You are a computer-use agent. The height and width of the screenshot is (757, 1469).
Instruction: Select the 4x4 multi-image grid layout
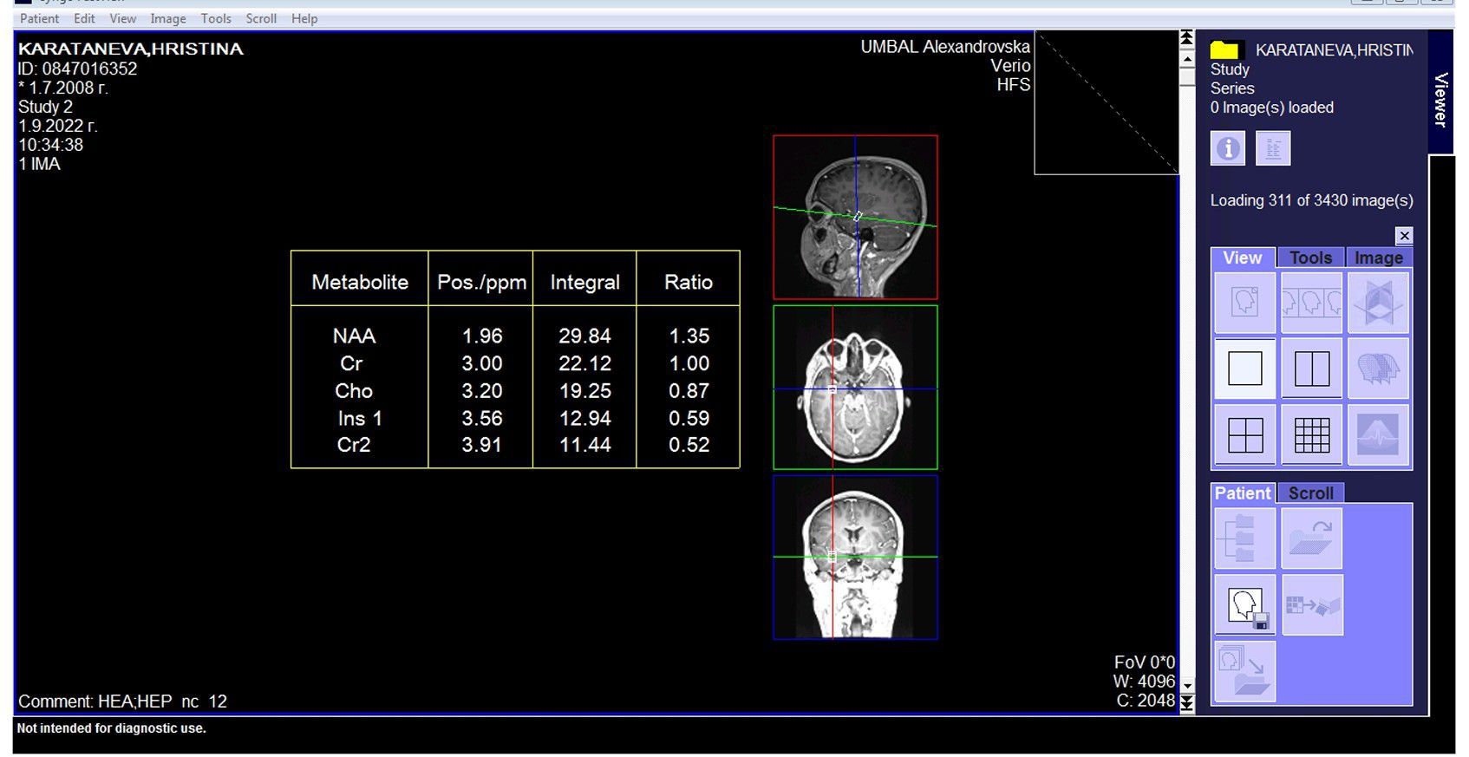pos(1311,435)
